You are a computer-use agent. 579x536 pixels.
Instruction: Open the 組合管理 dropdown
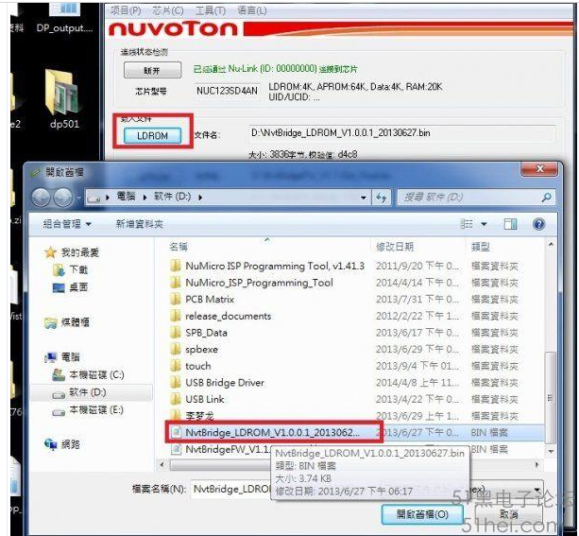(67, 224)
